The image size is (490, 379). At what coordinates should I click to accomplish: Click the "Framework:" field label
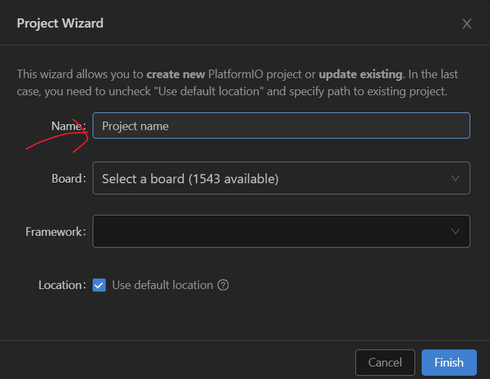pyautogui.click(x=56, y=231)
